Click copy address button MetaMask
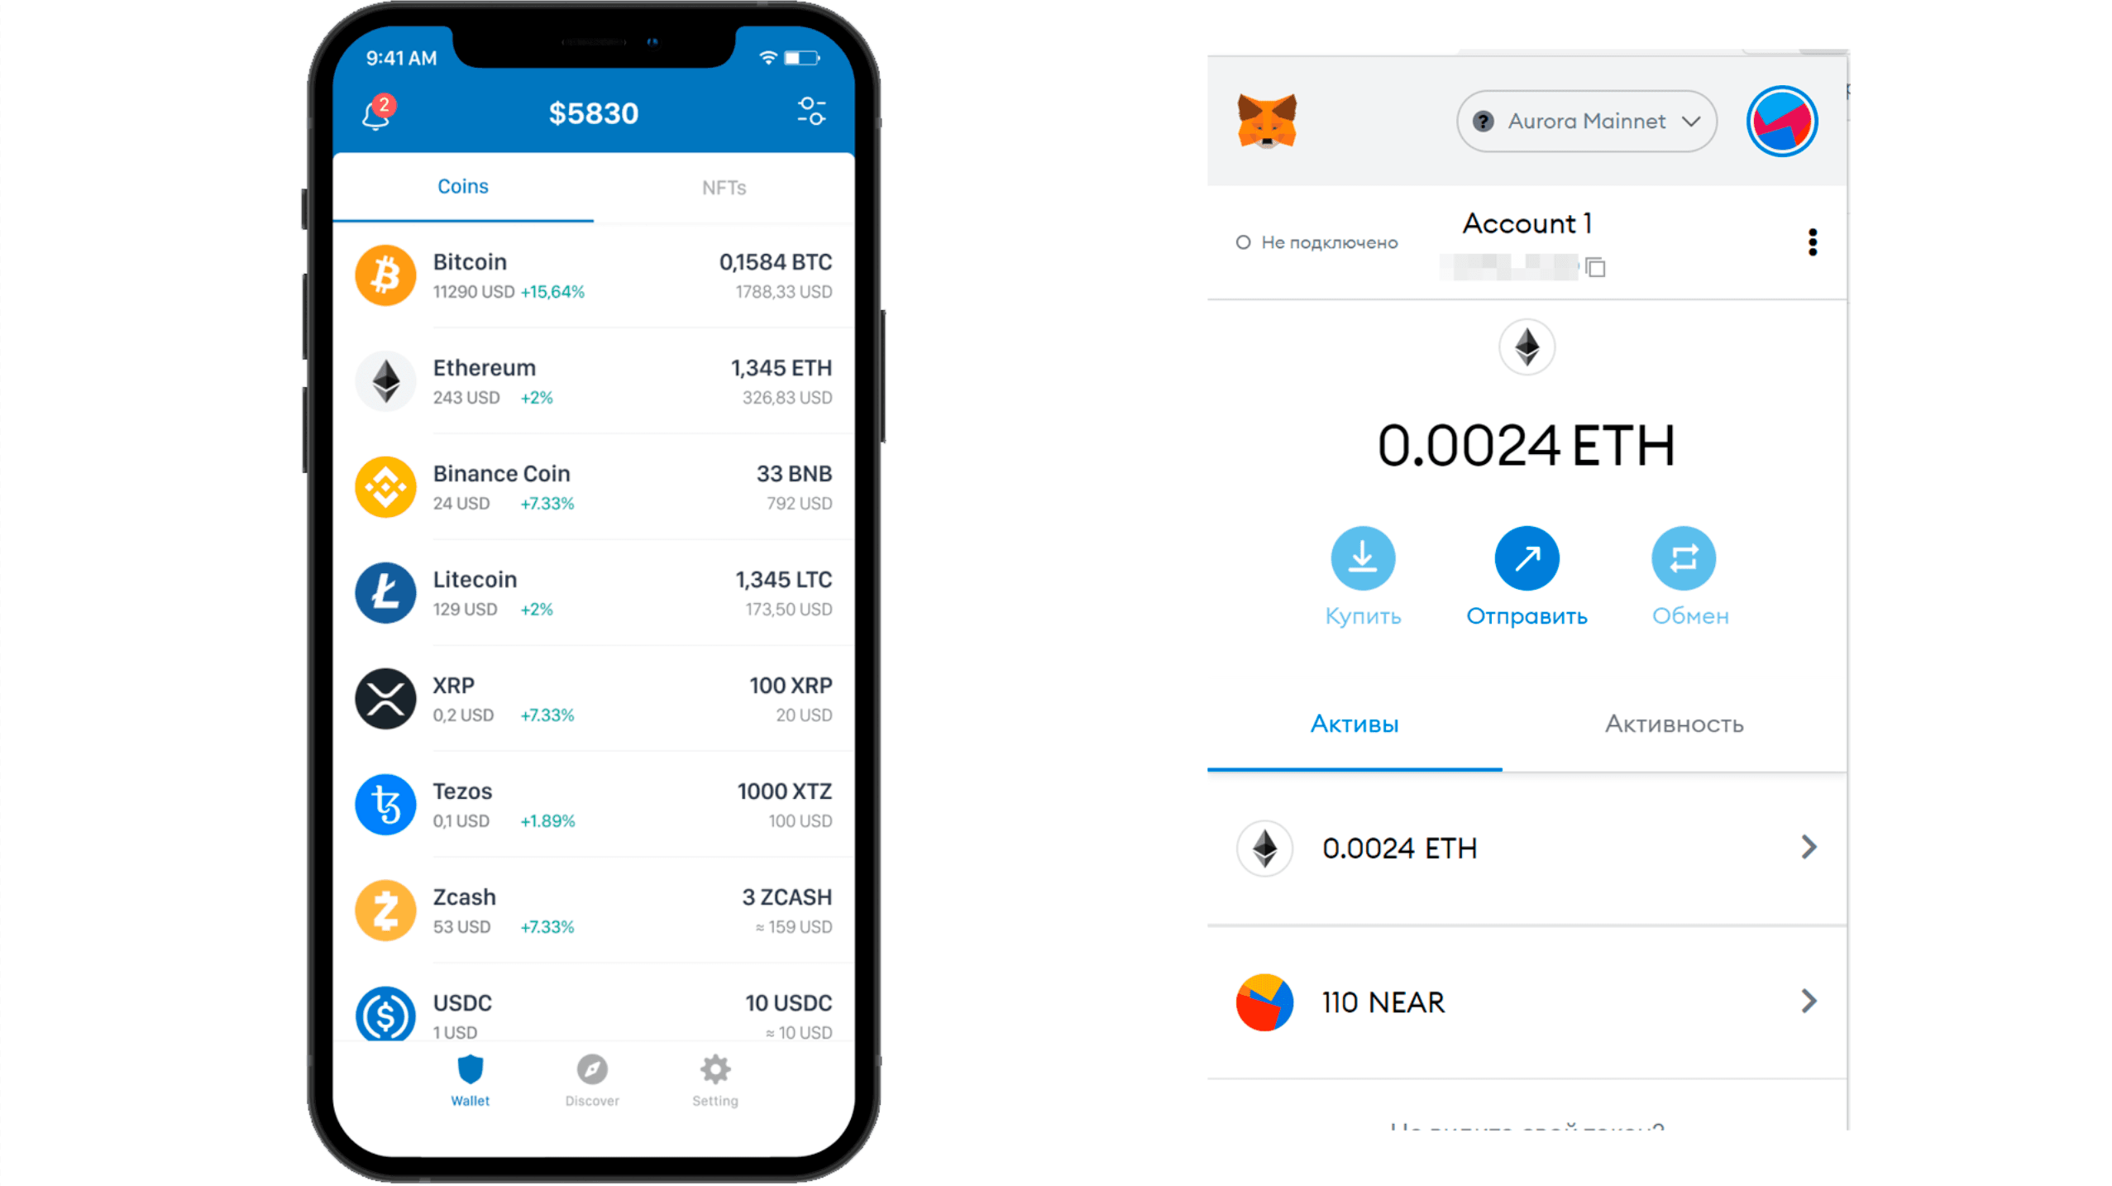2112x1186 pixels. coord(1596,267)
